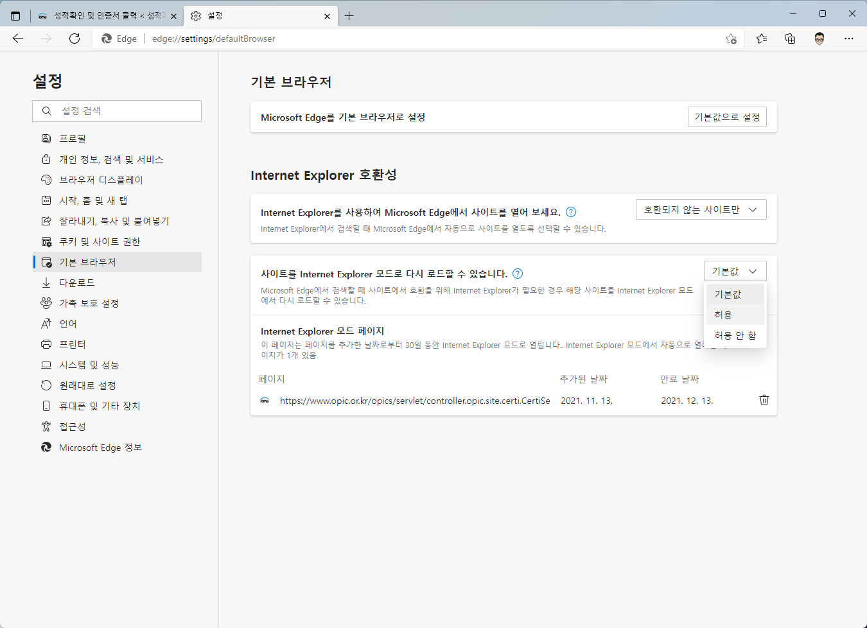Close the 성적확인 및 인증서 출력 tab
867x628 pixels.
173,16
